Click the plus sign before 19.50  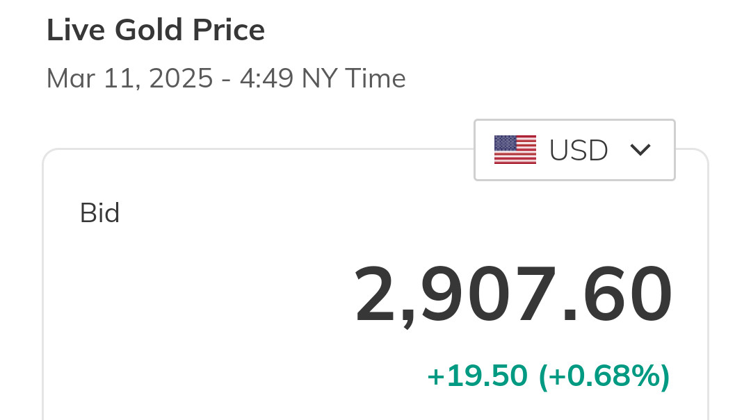point(435,376)
